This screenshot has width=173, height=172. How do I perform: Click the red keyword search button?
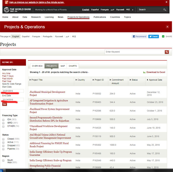click(167, 52)
